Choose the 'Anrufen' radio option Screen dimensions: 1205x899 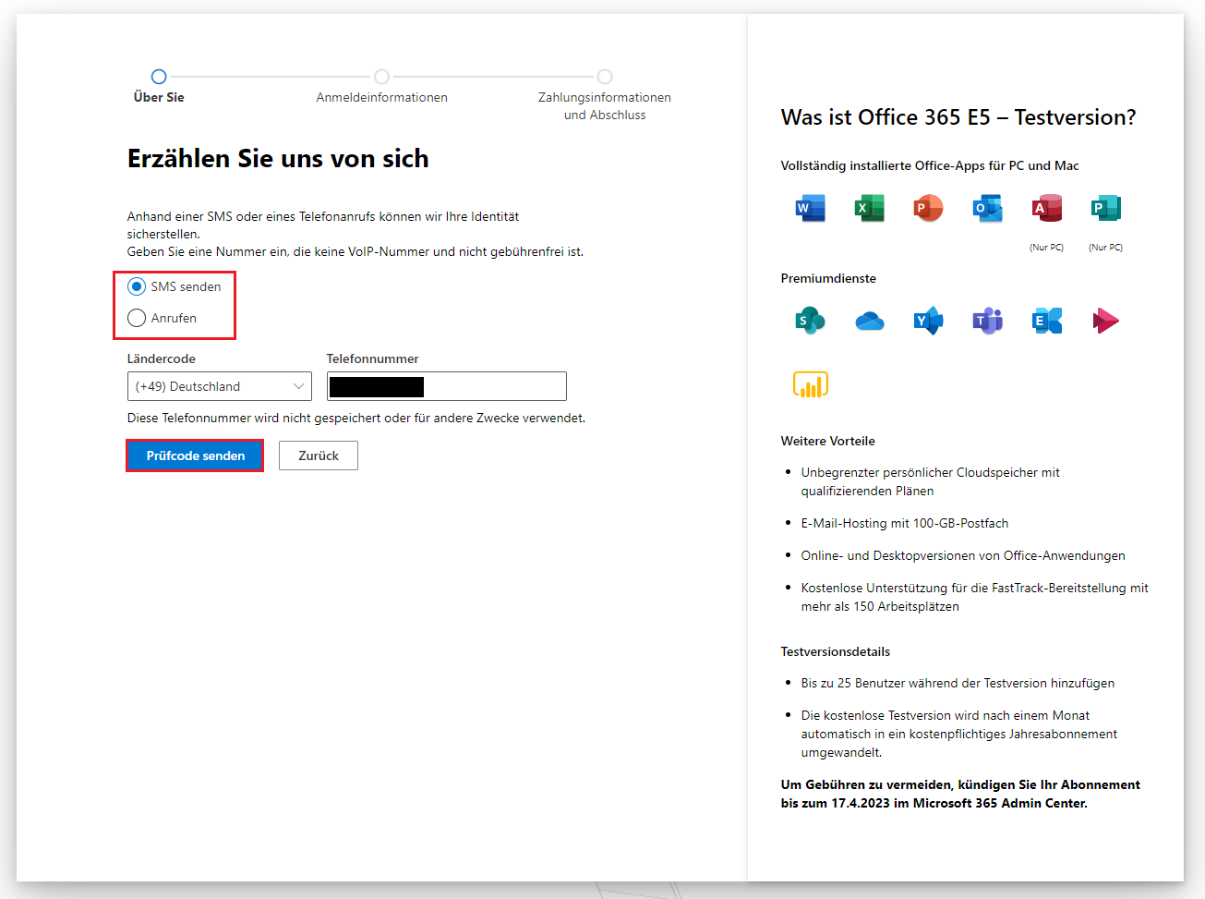click(137, 318)
